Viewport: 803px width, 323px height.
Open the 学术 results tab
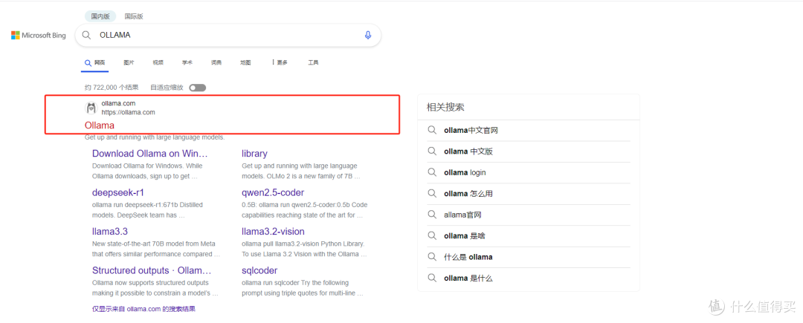[x=187, y=62]
